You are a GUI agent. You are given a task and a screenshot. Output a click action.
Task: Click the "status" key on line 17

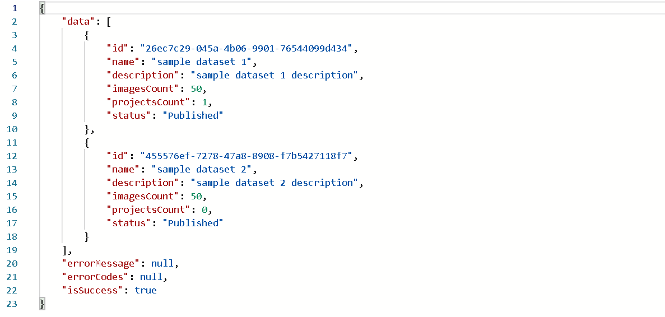(127, 223)
